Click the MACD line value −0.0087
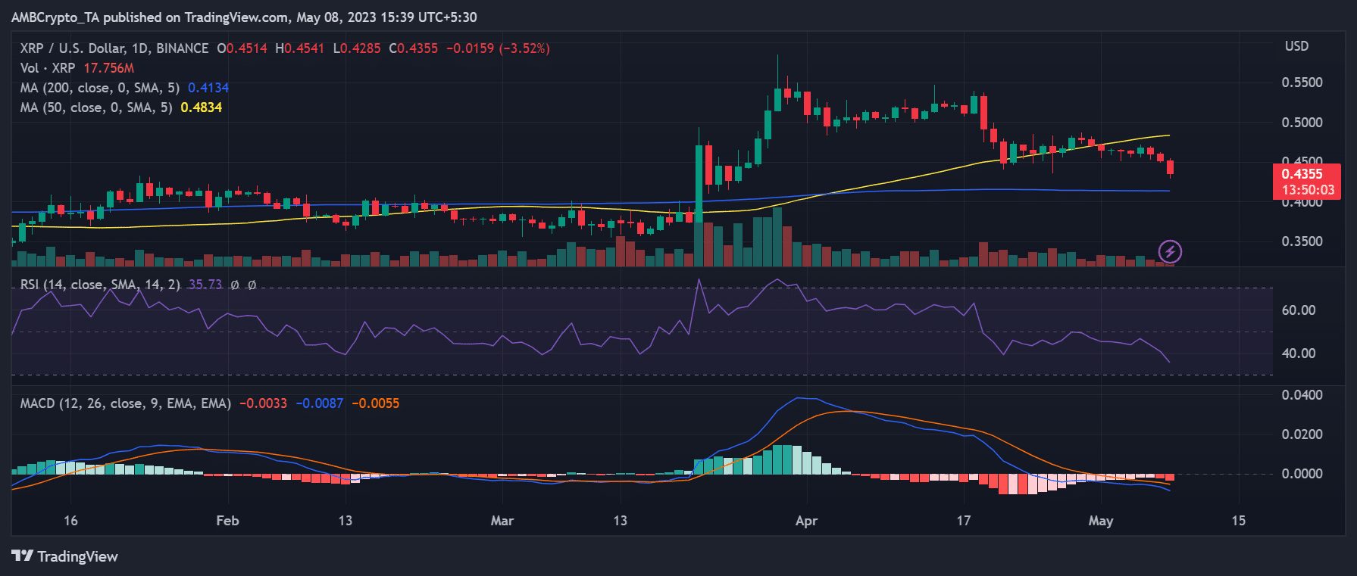This screenshot has height=576, width=1357. [319, 403]
